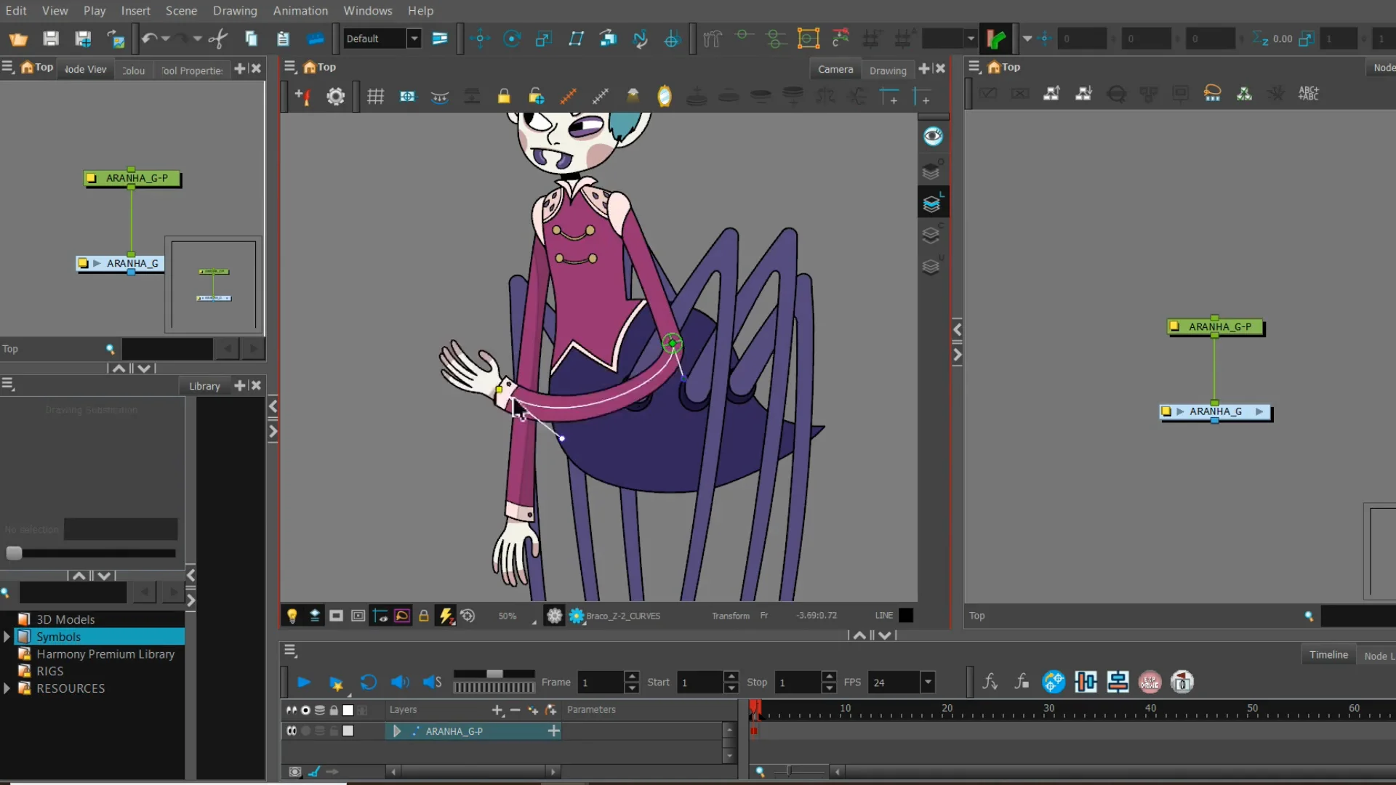Click frame 20 on timeline ruler
Viewport: 1396px width, 785px height.
(947, 708)
